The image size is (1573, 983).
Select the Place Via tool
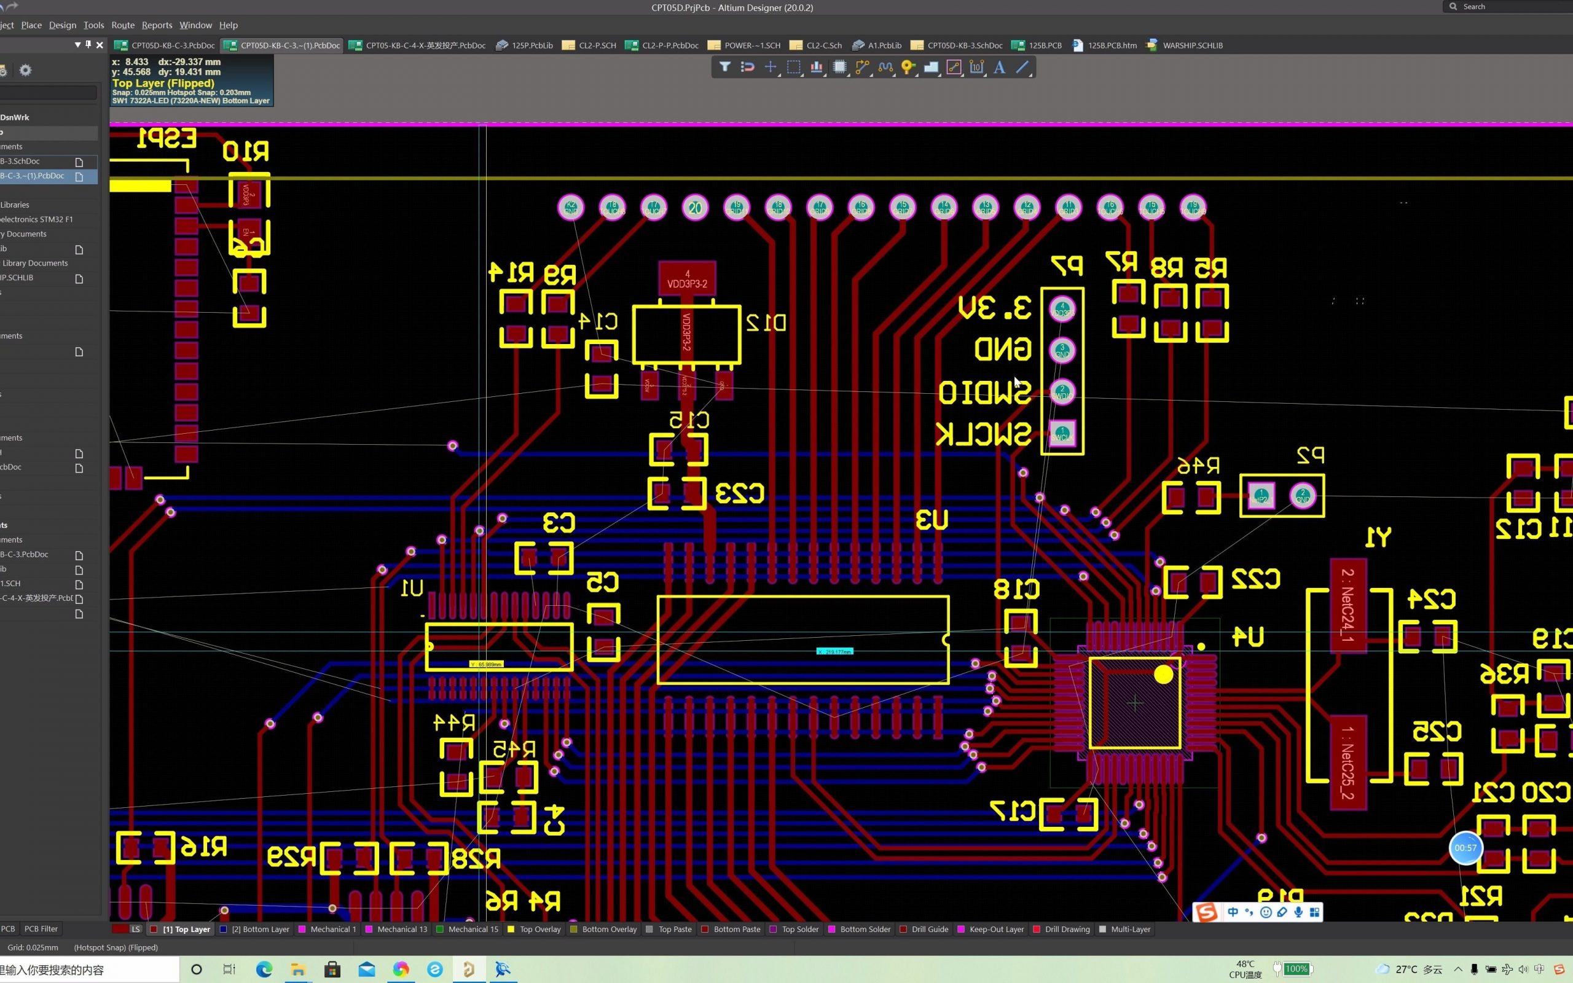click(x=908, y=67)
